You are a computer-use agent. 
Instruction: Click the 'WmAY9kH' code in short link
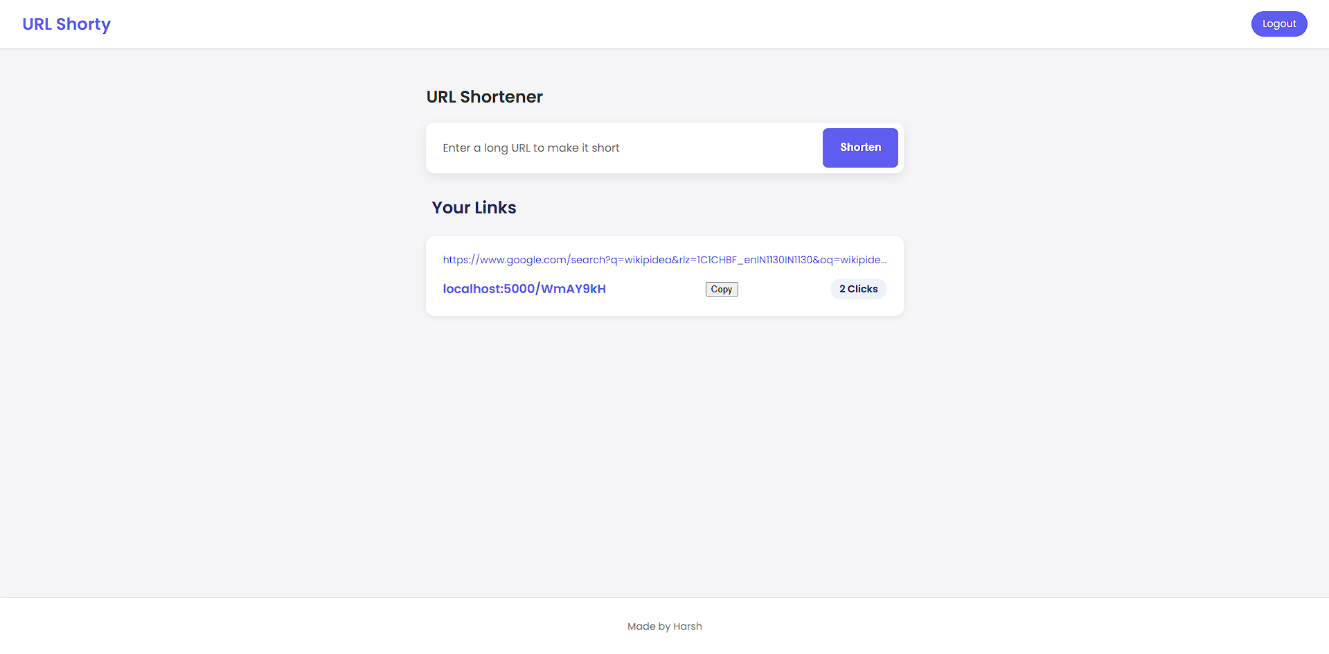point(573,289)
